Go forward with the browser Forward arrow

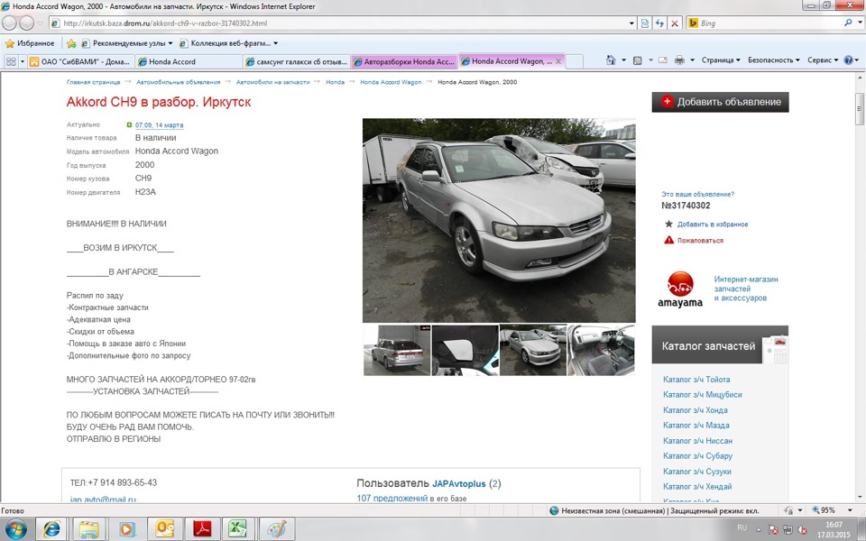[26, 23]
